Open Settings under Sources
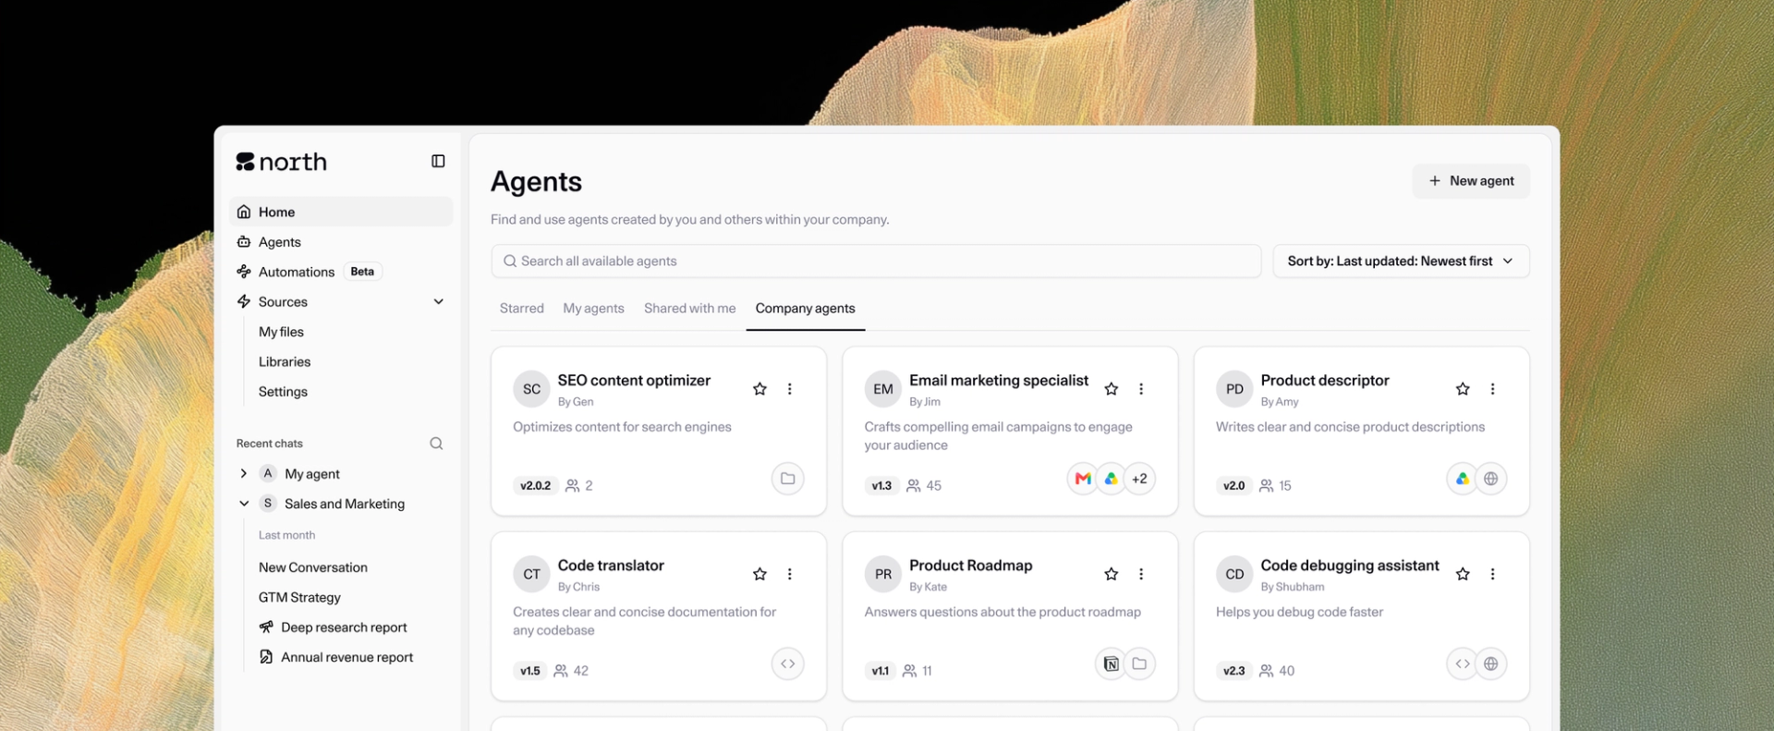This screenshot has width=1774, height=731. 283,392
